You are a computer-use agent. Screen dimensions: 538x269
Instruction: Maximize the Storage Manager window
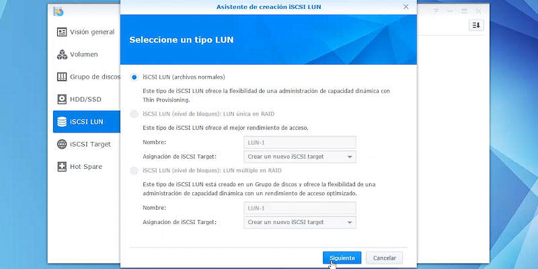pyautogui.click(x=464, y=11)
